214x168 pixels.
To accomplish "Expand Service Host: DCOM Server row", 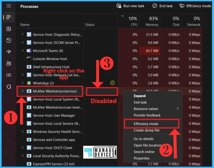I will tap(22, 42).
